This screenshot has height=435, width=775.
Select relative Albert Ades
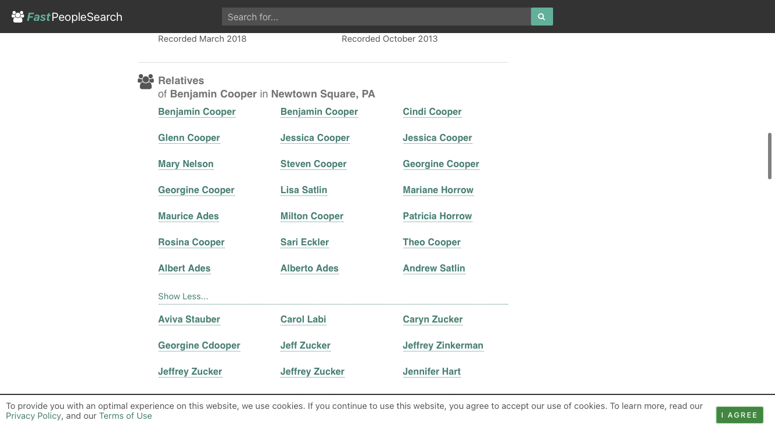click(184, 269)
